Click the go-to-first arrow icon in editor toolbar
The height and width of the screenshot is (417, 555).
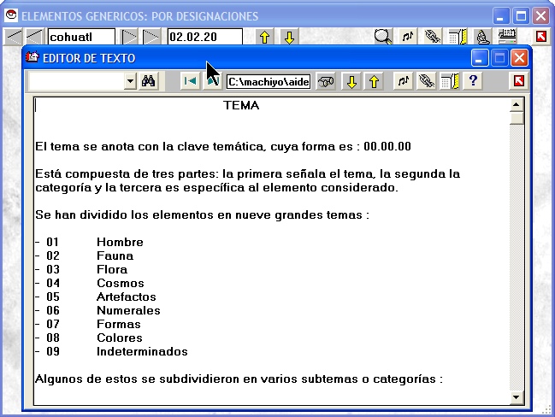click(x=191, y=81)
